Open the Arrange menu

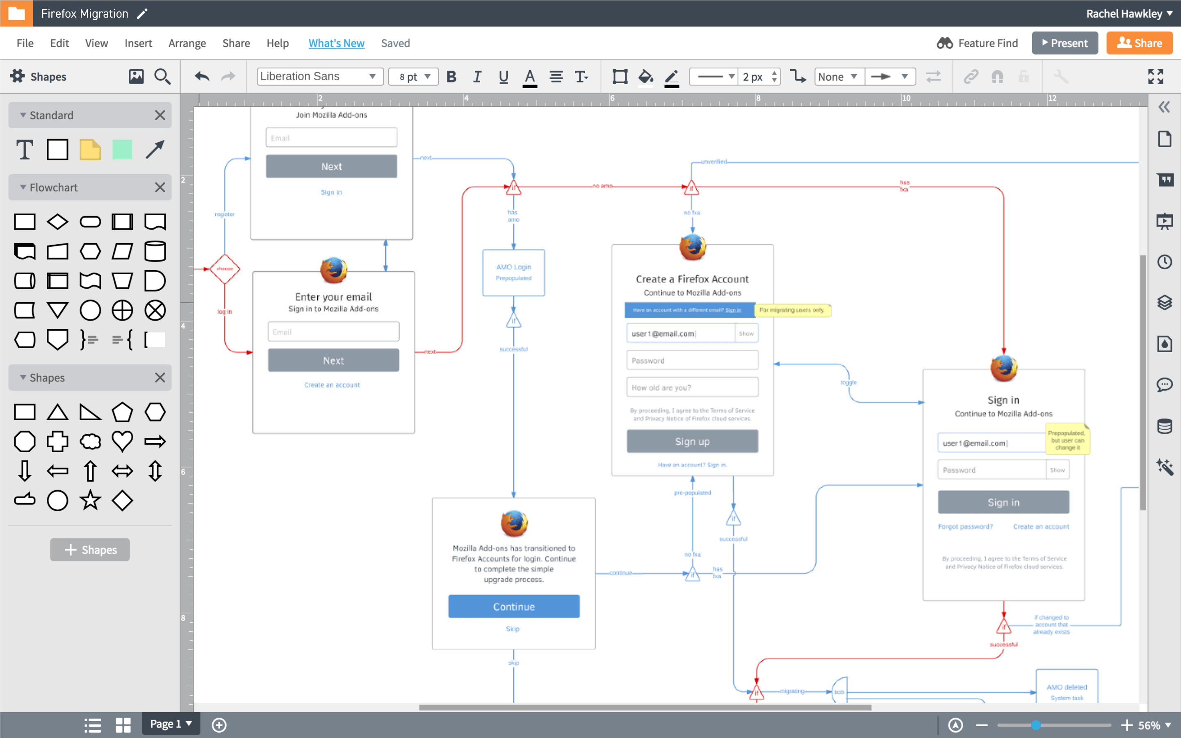187,43
